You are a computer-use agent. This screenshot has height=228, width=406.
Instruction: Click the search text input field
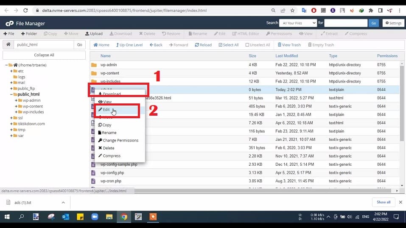pyautogui.click(x=345, y=23)
